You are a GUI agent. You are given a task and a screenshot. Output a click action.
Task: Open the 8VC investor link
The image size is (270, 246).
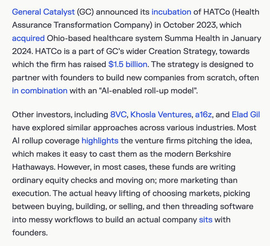click(x=118, y=115)
